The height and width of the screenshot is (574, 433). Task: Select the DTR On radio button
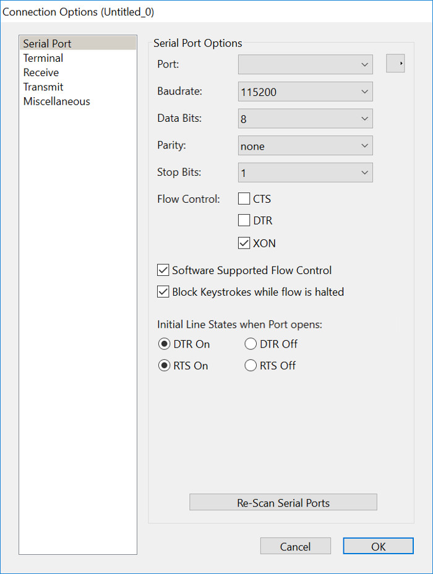coord(165,345)
